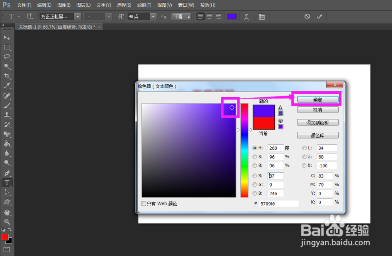Center align the text

coord(209,16)
